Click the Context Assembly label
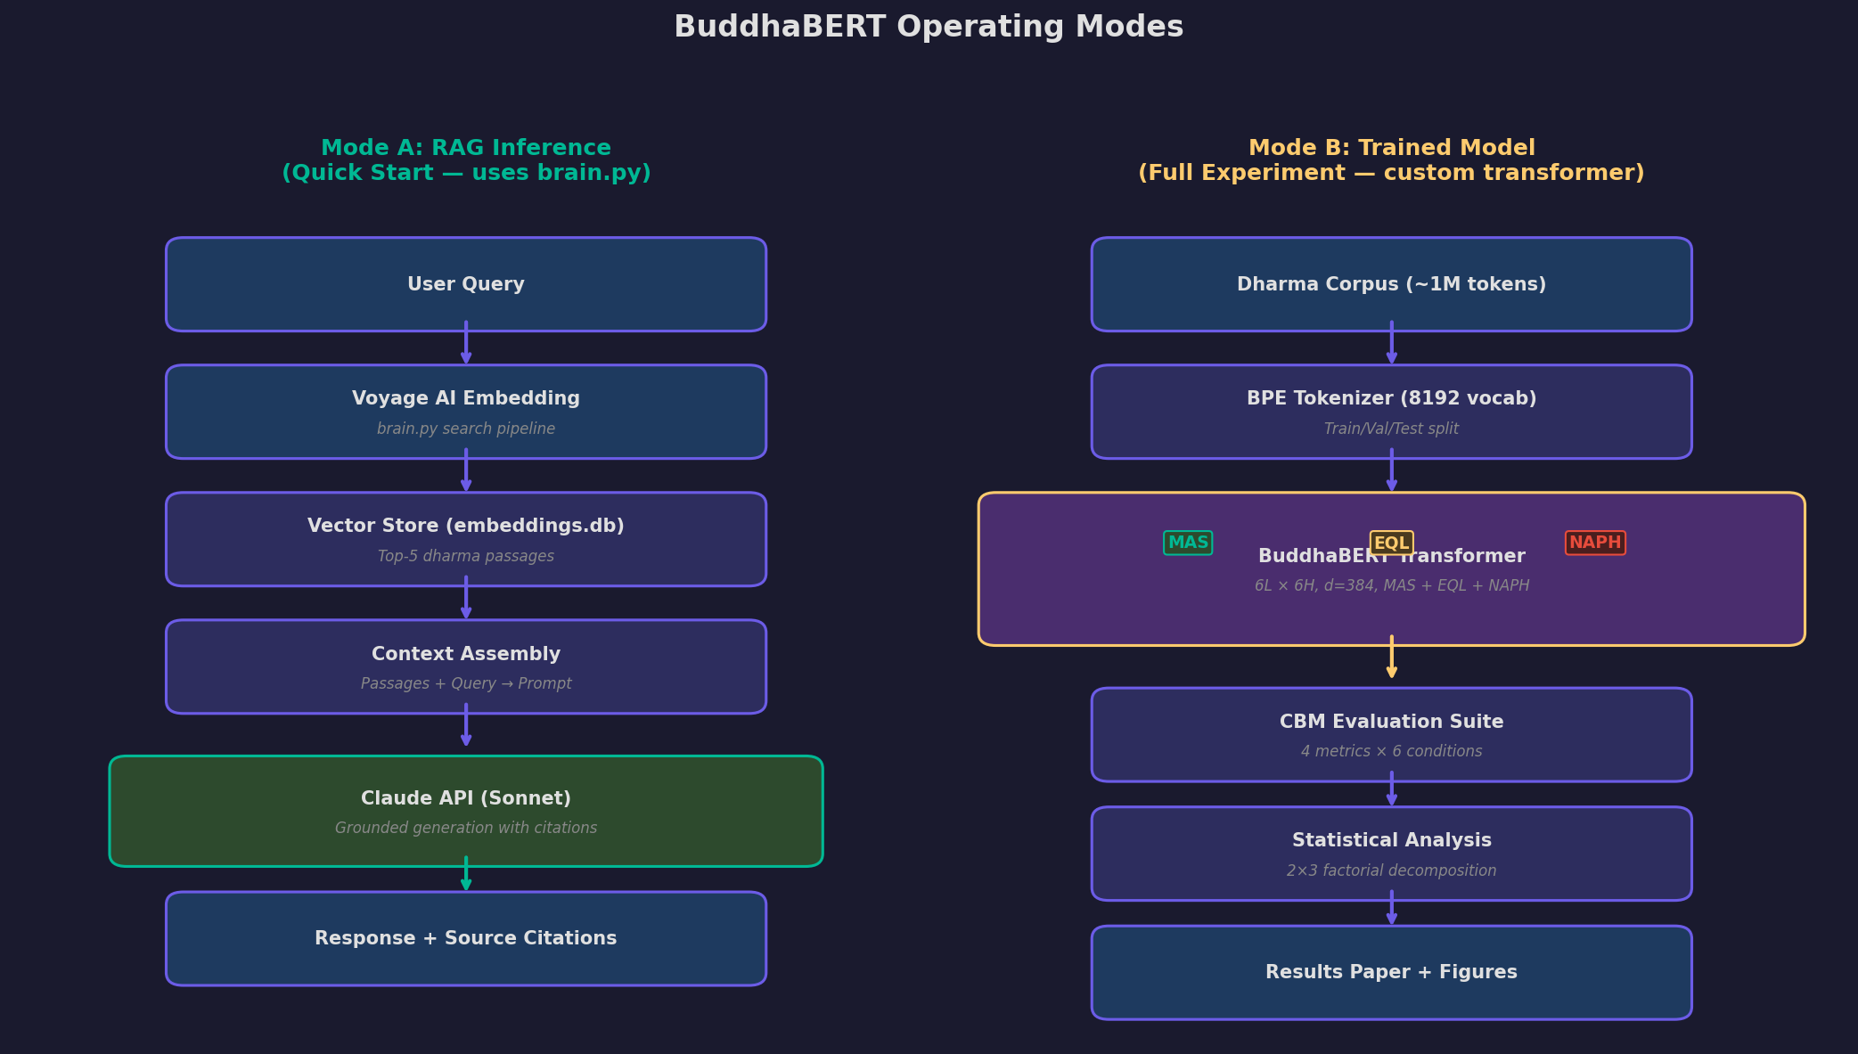 pyautogui.click(x=466, y=654)
